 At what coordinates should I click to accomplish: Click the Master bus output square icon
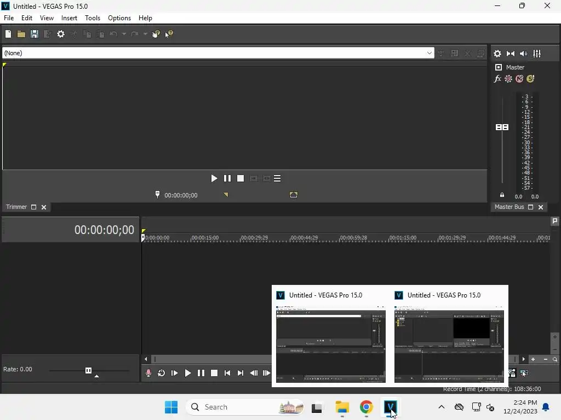499,67
